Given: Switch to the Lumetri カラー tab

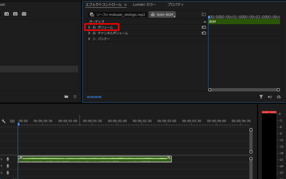Looking at the screenshot, I should pos(144,5).
